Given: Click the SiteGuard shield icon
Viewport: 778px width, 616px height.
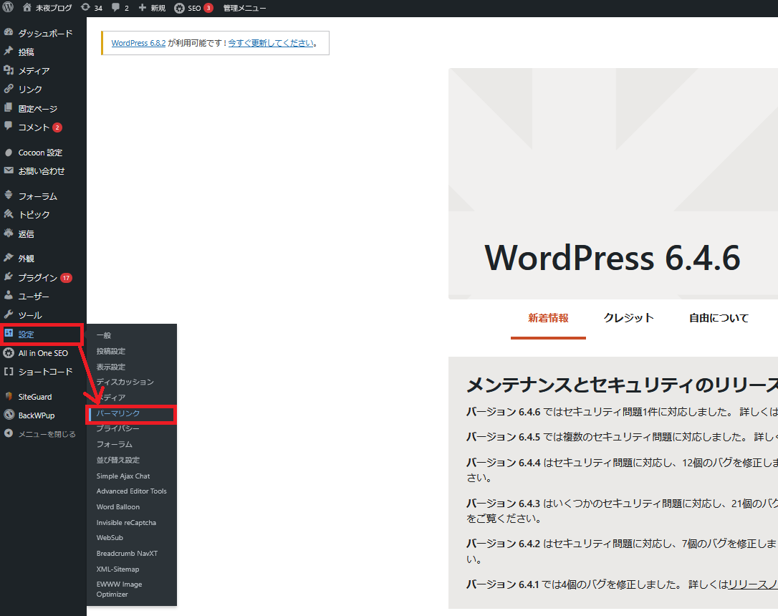Looking at the screenshot, I should [9, 396].
